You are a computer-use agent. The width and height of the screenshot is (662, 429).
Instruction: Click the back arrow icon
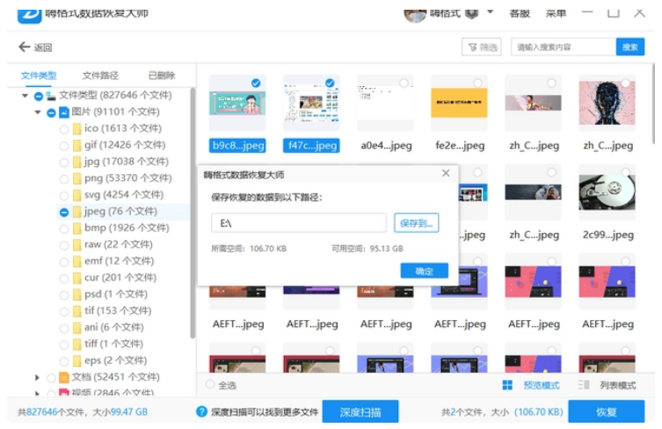tap(24, 47)
